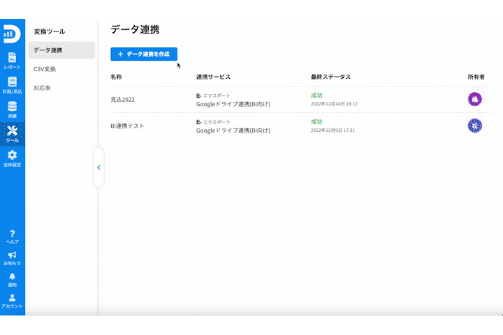Open the レポート section

pyautogui.click(x=12, y=61)
